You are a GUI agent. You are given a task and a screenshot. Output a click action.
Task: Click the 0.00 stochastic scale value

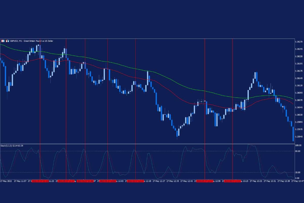(x=297, y=178)
